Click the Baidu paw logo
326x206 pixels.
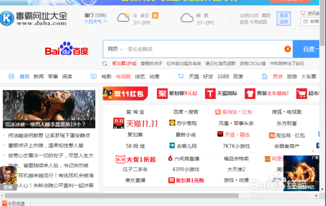(66, 49)
